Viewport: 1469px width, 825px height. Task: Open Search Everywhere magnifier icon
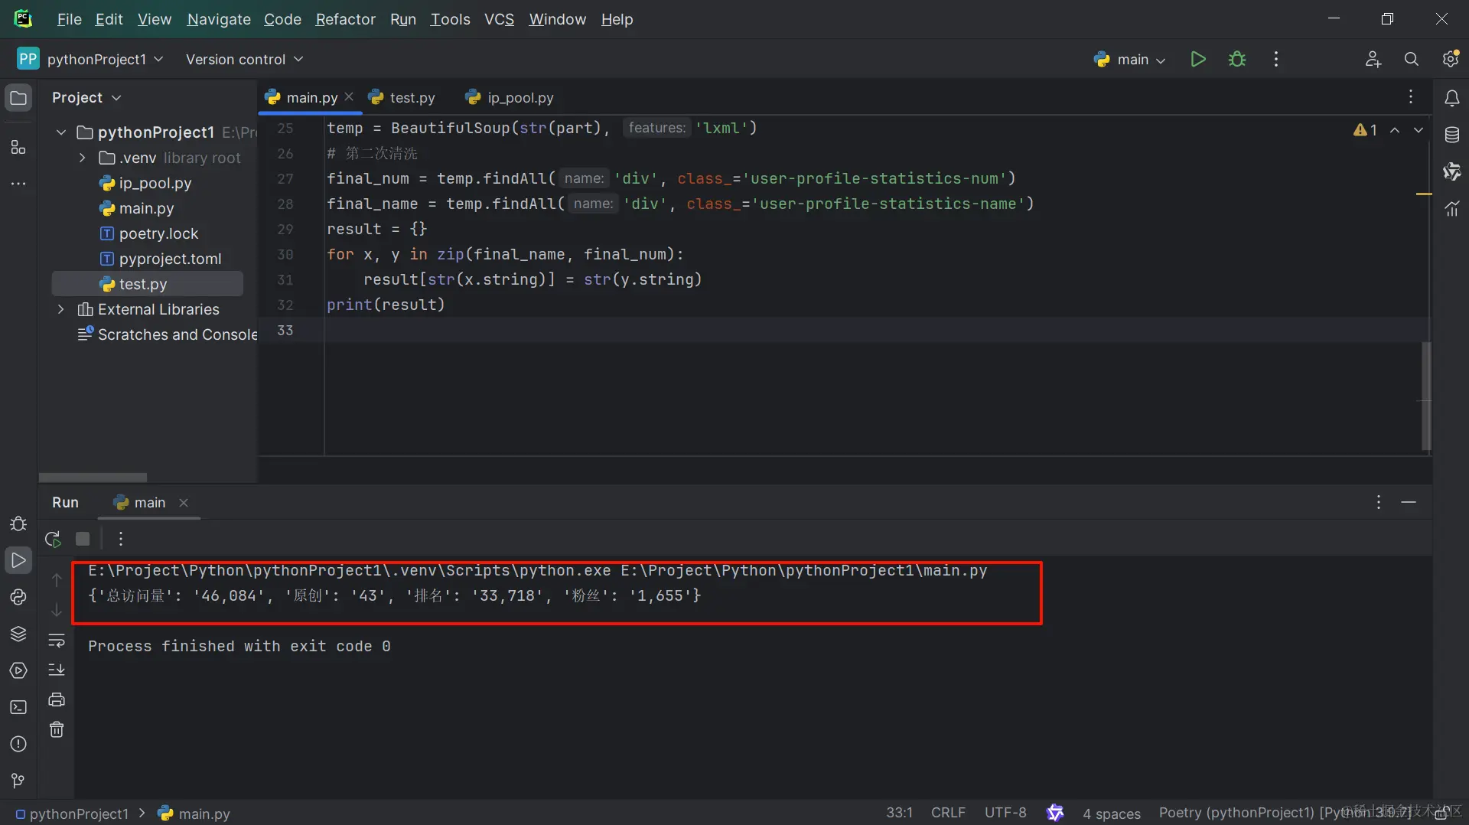pyautogui.click(x=1412, y=60)
